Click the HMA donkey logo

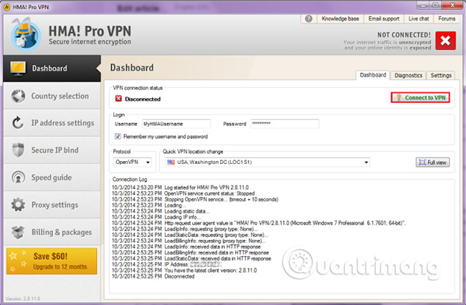click(x=26, y=34)
